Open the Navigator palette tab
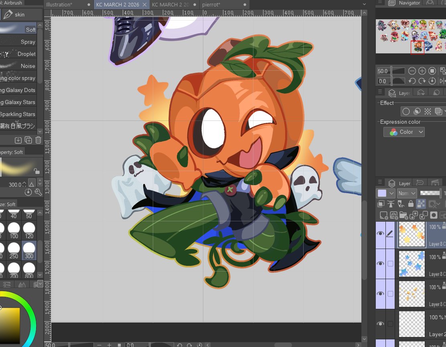Image resolution: width=446 pixels, height=347 pixels. 404,3
